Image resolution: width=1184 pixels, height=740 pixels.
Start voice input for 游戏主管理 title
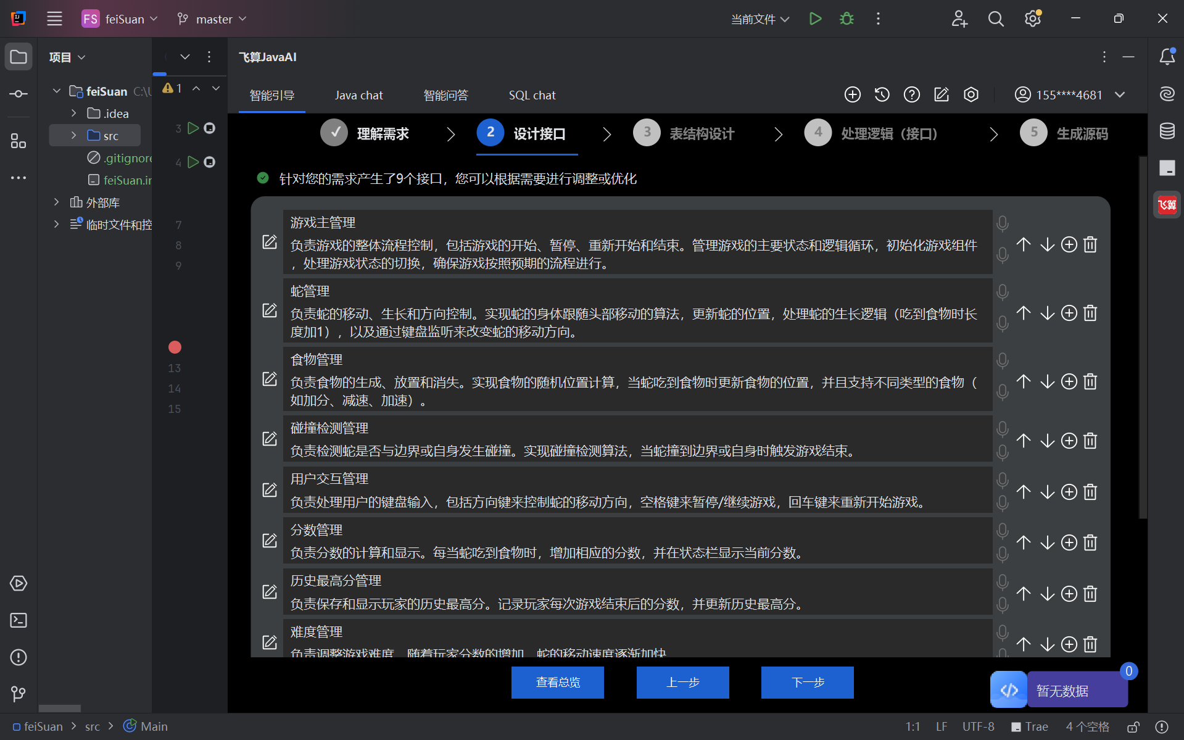[x=1003, y=223]
